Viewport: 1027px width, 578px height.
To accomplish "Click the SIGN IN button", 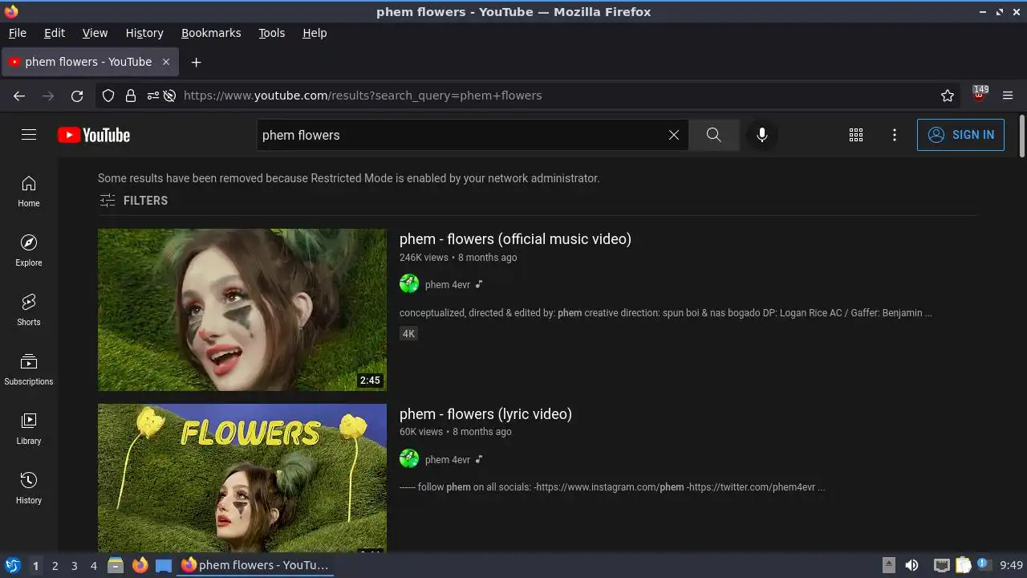I will (960, 135).
